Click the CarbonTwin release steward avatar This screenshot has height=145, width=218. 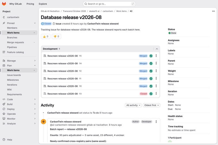[x=43, y=122]
